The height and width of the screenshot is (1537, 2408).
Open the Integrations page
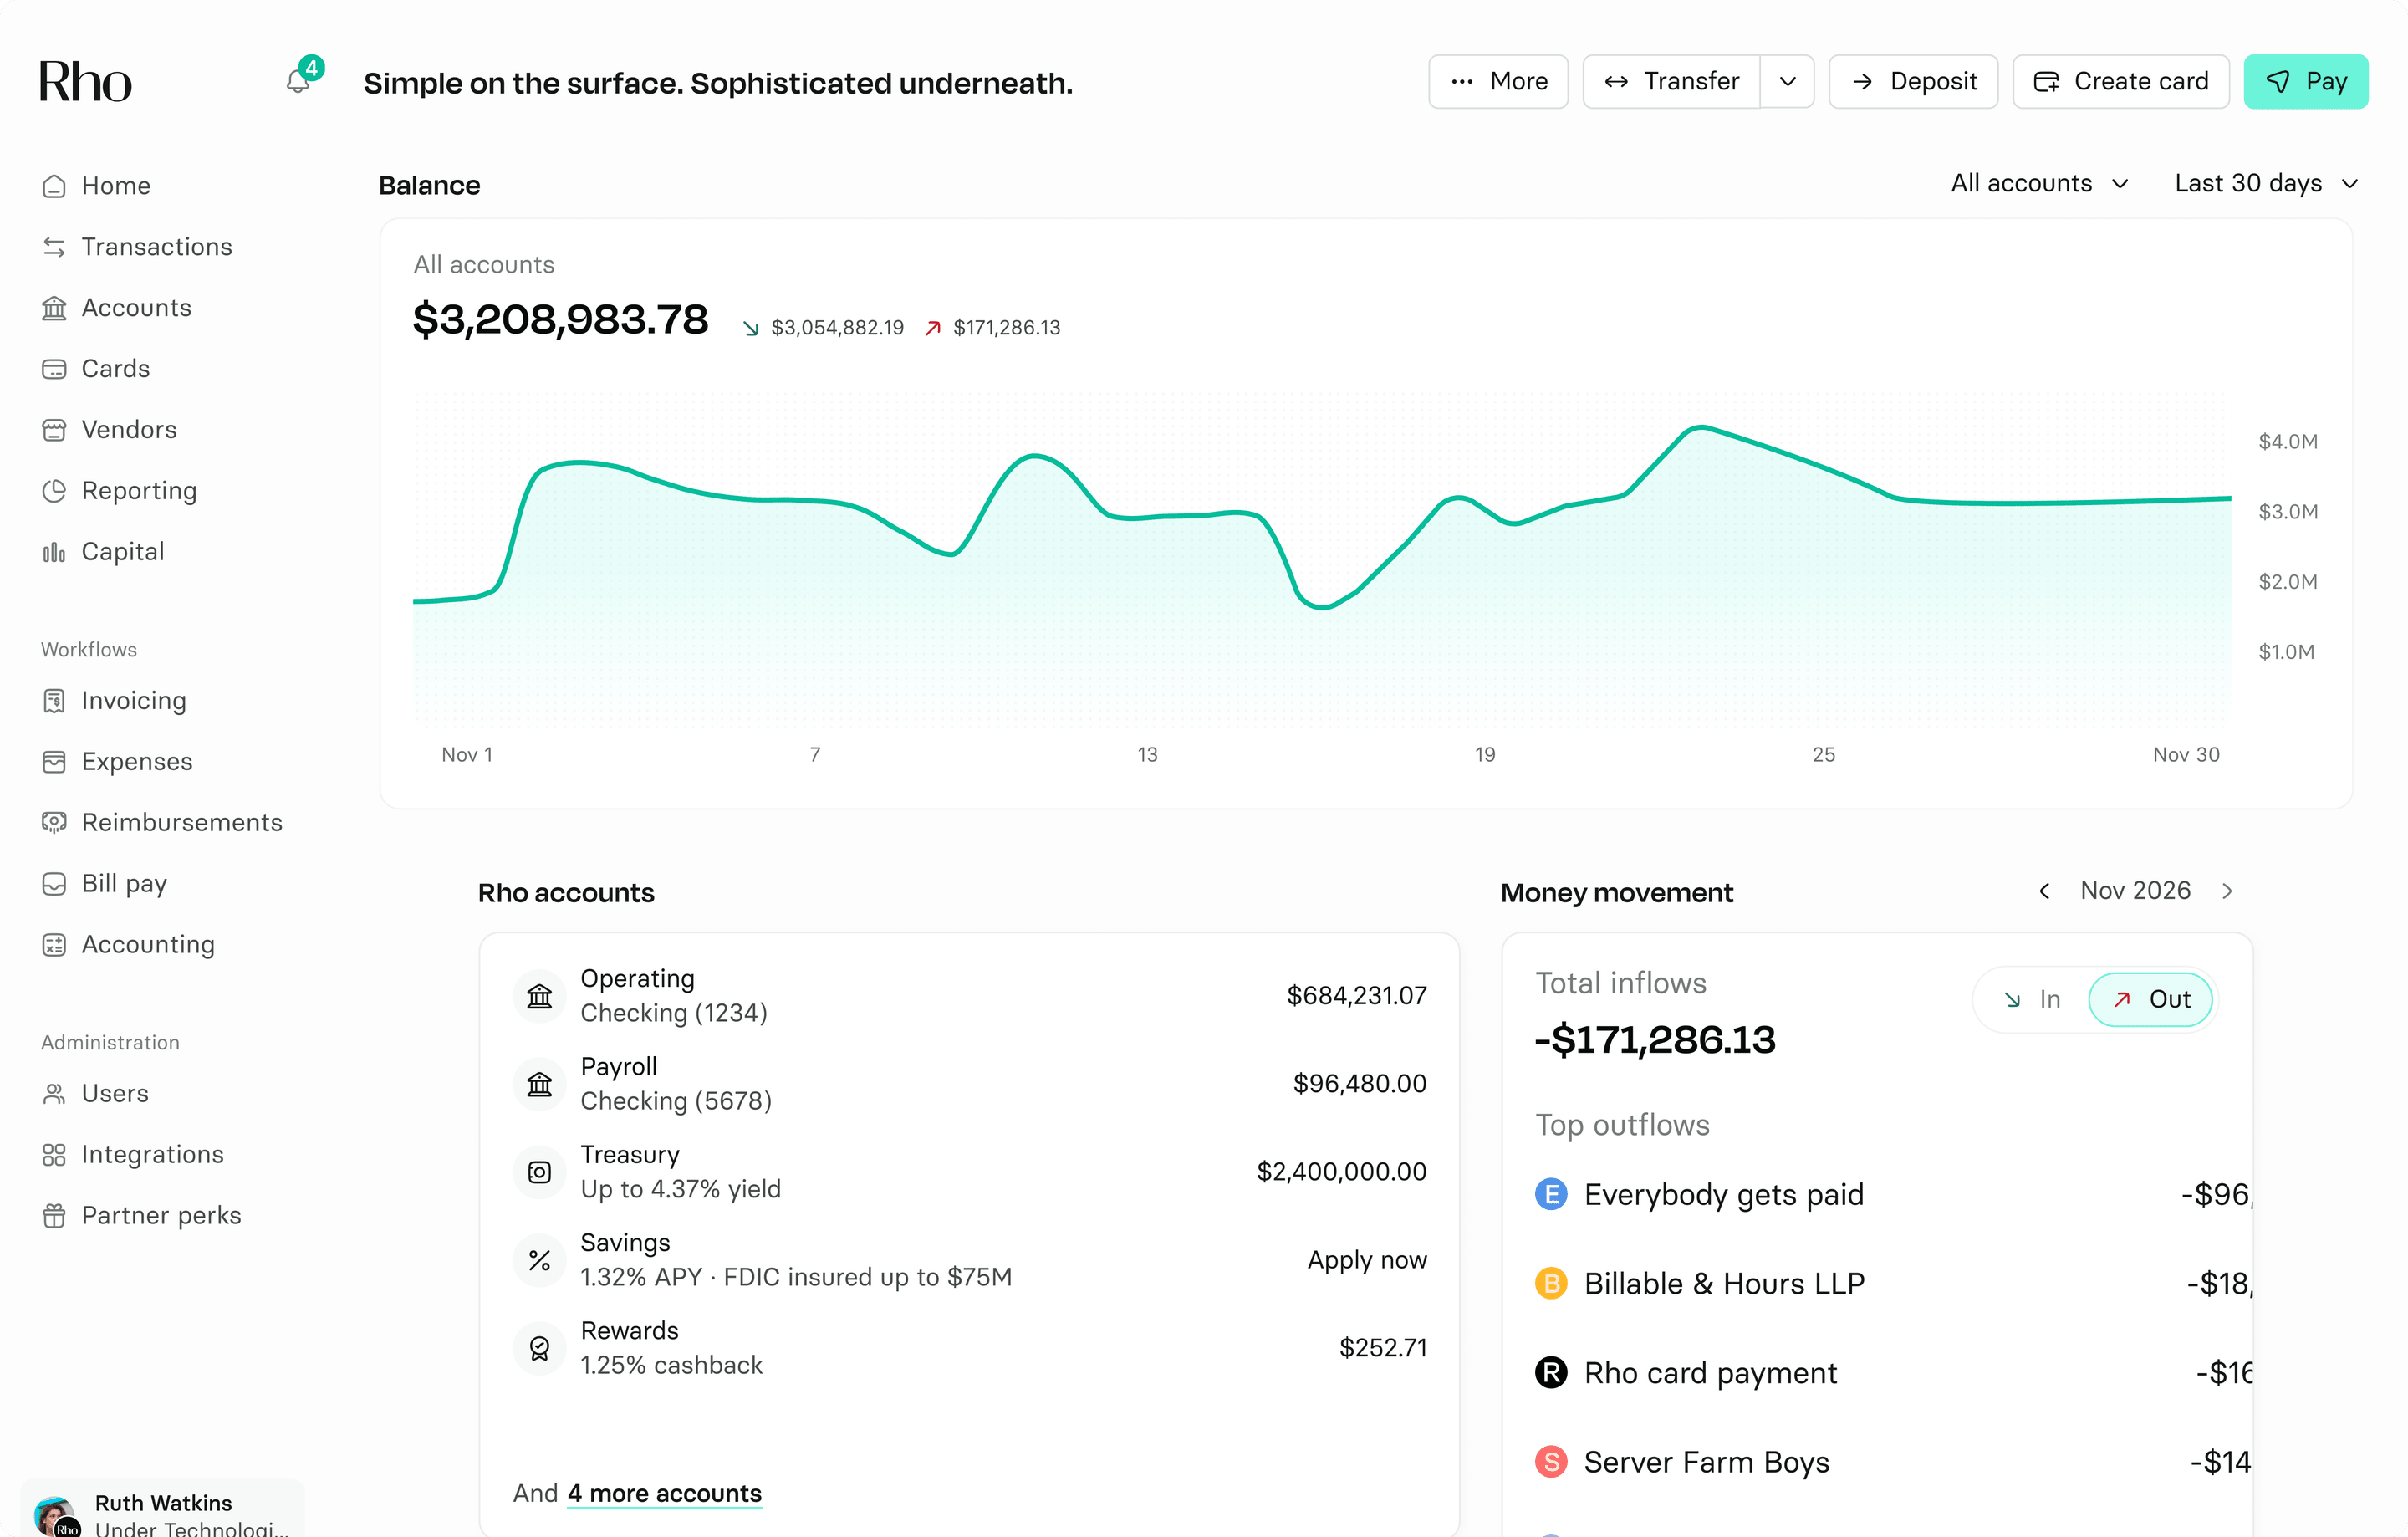(x=133, y=1155)
